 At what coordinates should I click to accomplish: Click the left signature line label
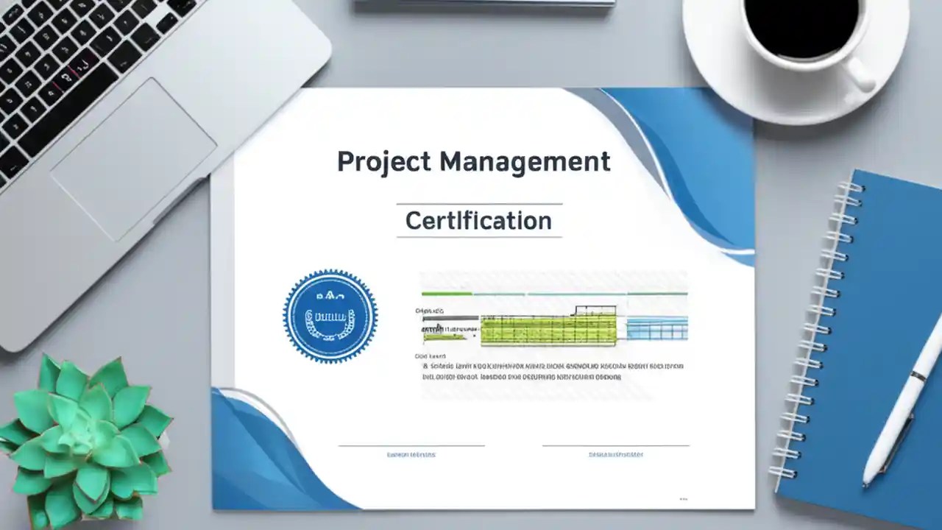pyautogui.click(x=411, y=454)
